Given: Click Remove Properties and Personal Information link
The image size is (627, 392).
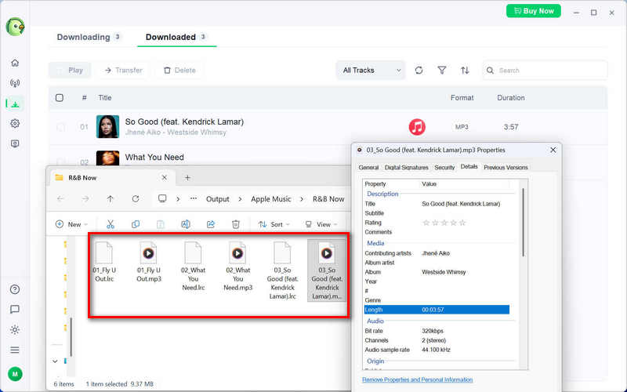Looking at the screenshot, I should (418, 379).
